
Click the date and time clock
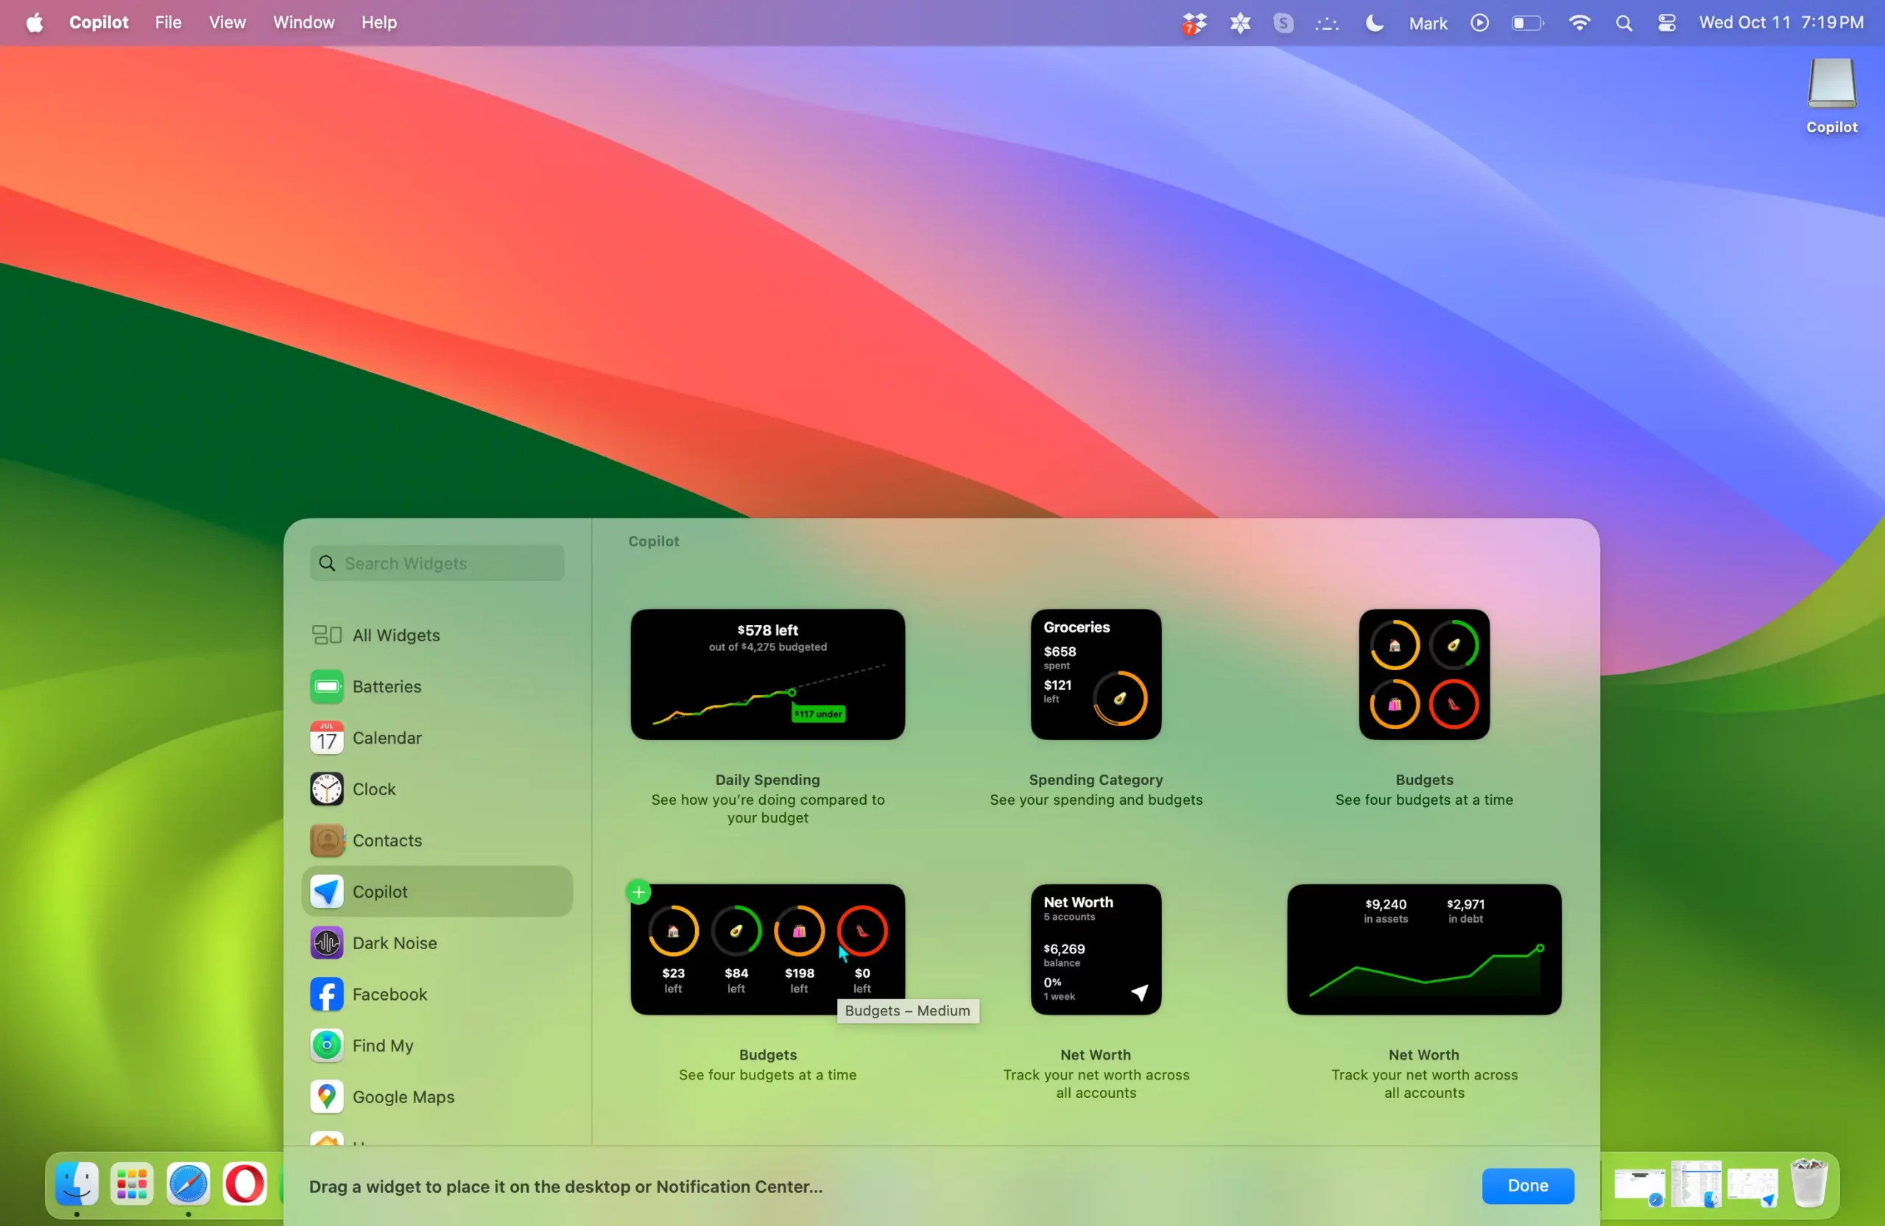1781,22
